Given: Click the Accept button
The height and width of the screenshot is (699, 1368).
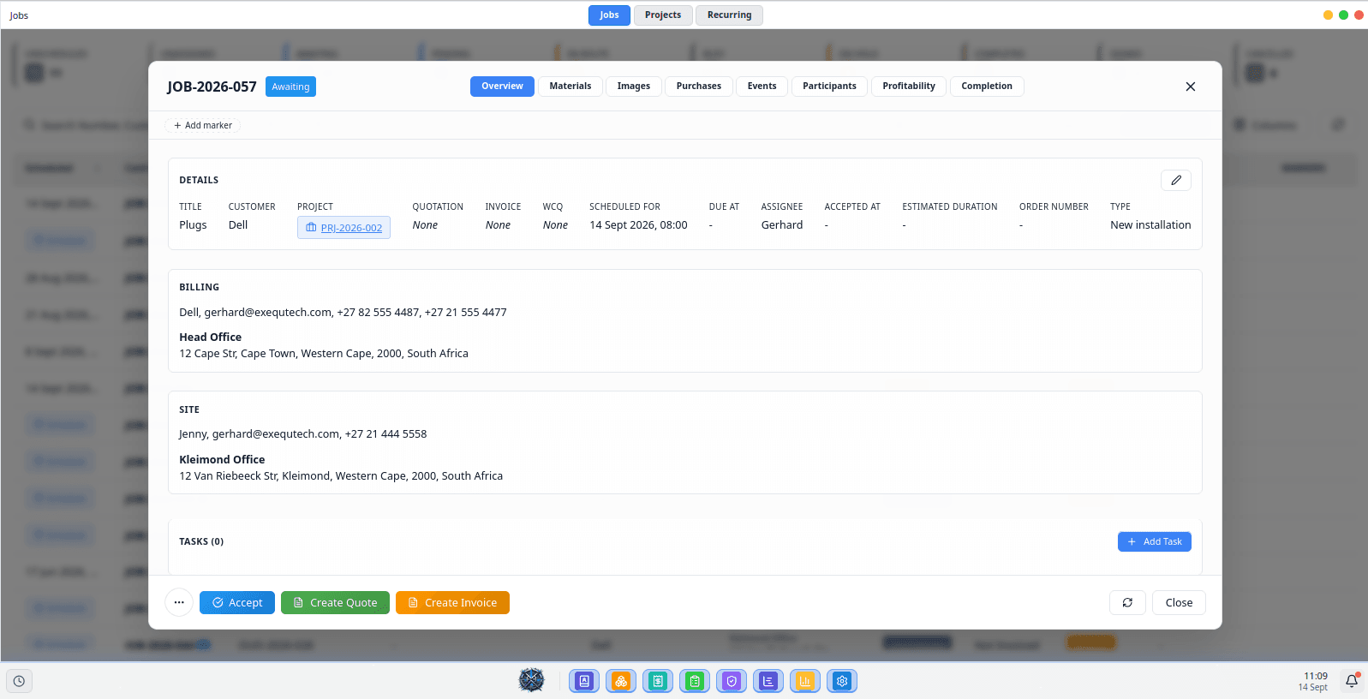Looking at the screenshot, I should click(237, 602).
